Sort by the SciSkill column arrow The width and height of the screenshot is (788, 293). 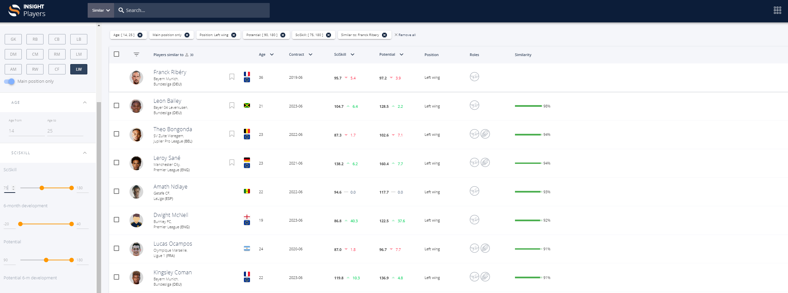click(x=352, y=55)
